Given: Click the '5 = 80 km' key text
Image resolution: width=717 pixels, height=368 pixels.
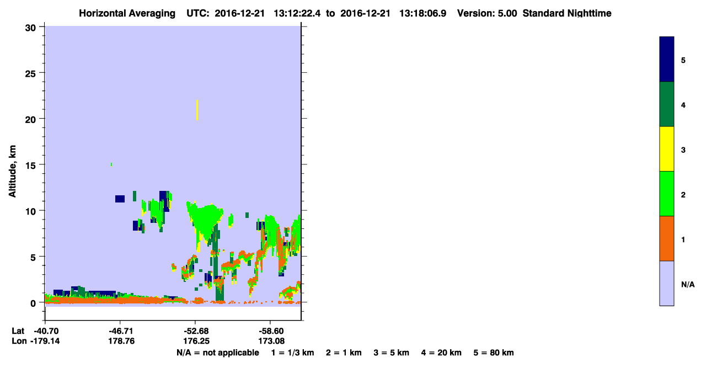Looking at the screenshot, I should click(494, 353).
